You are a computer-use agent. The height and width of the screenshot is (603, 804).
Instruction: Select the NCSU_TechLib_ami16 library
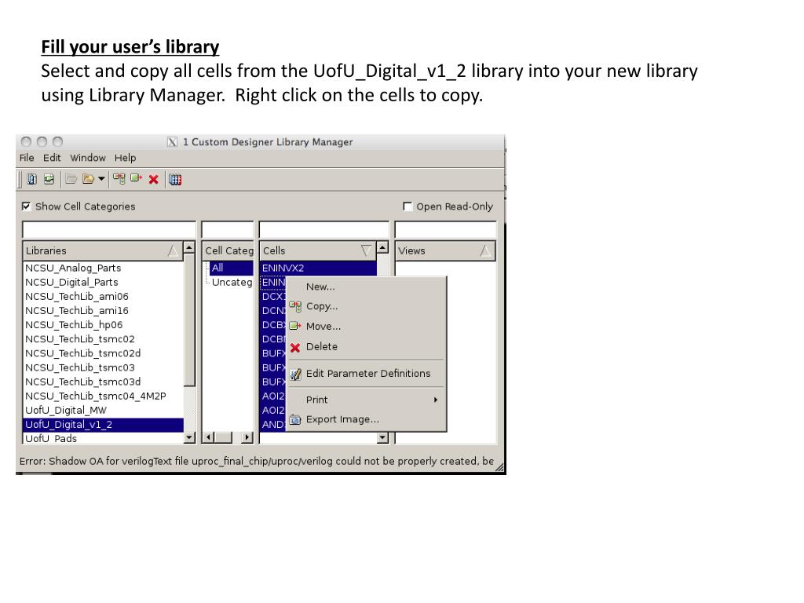pos(104,311)
